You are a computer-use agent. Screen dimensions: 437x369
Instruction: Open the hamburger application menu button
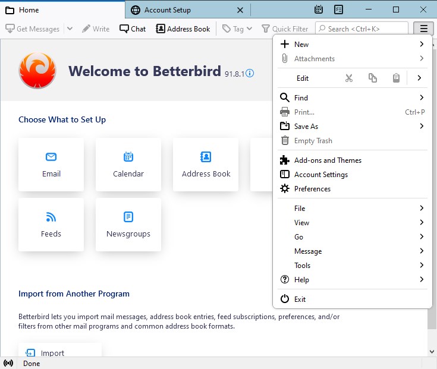[x=423, y=29]
